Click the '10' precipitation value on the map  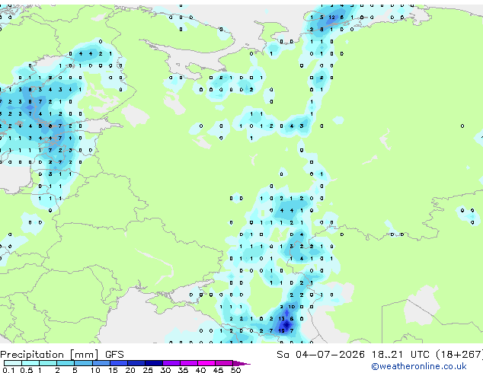pyautogui.click(x=292, y=307)
